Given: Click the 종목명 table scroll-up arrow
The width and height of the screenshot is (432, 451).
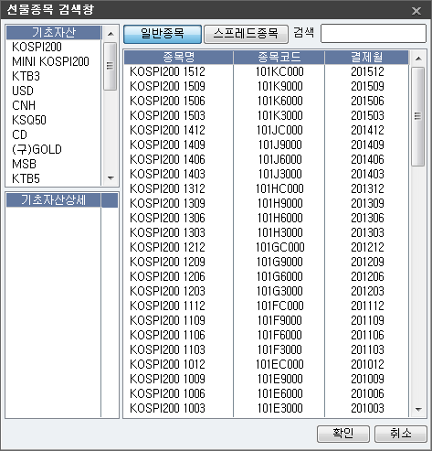Looking at the screenshot, I should point(418,59).
